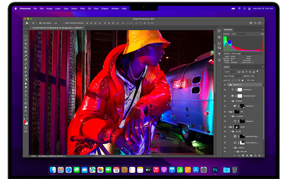287x179 pixels.
Task: Click the Fill 100% value field
Action: [x=253, y=80]
